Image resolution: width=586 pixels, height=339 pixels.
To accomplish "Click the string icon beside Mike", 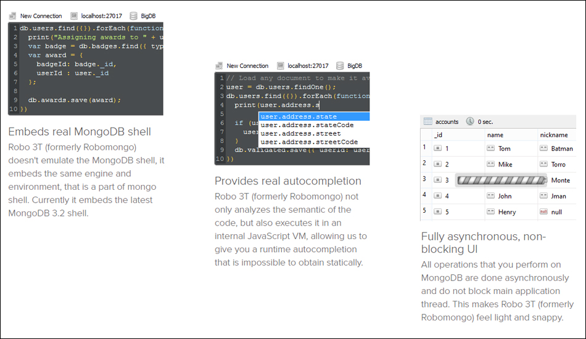I will (491, 164).
